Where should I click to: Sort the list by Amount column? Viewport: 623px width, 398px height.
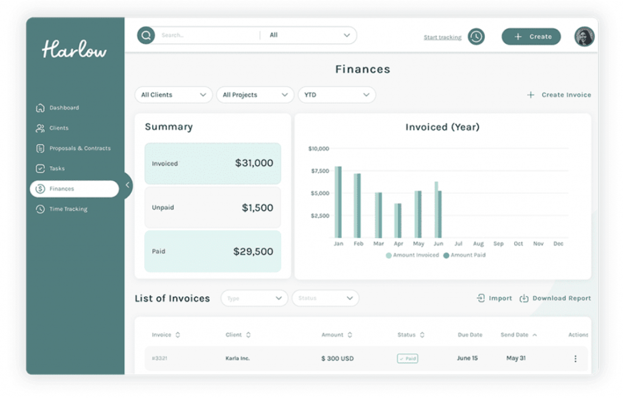click(x=349, y=335)
